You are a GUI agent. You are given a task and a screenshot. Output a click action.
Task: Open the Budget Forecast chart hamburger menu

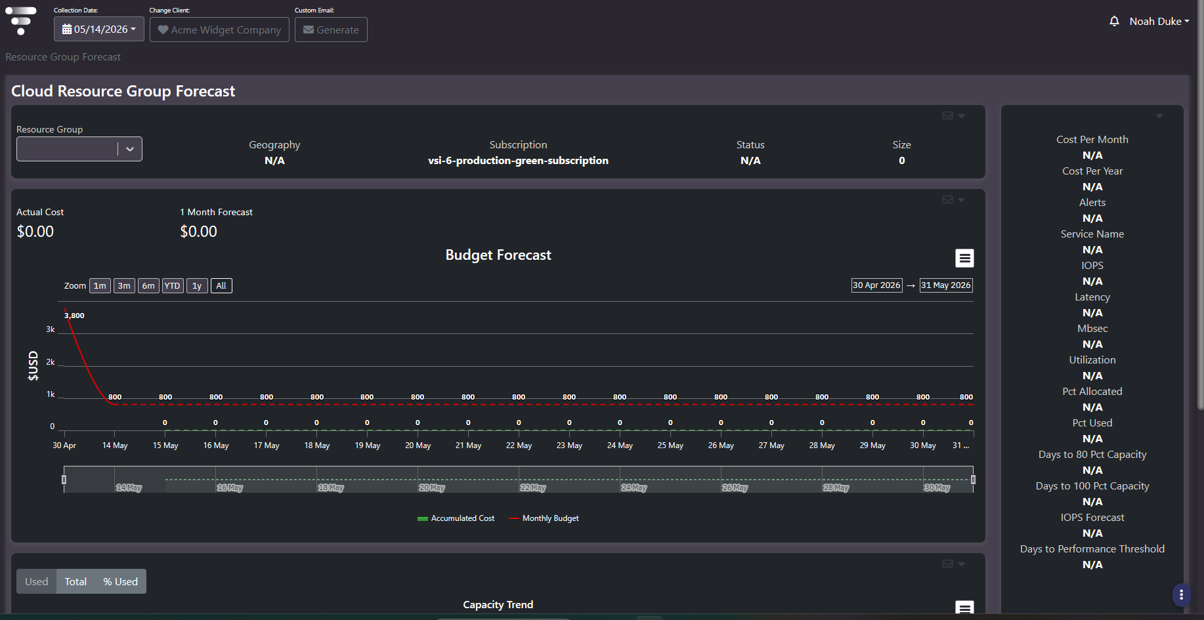(x=964, y=258)
